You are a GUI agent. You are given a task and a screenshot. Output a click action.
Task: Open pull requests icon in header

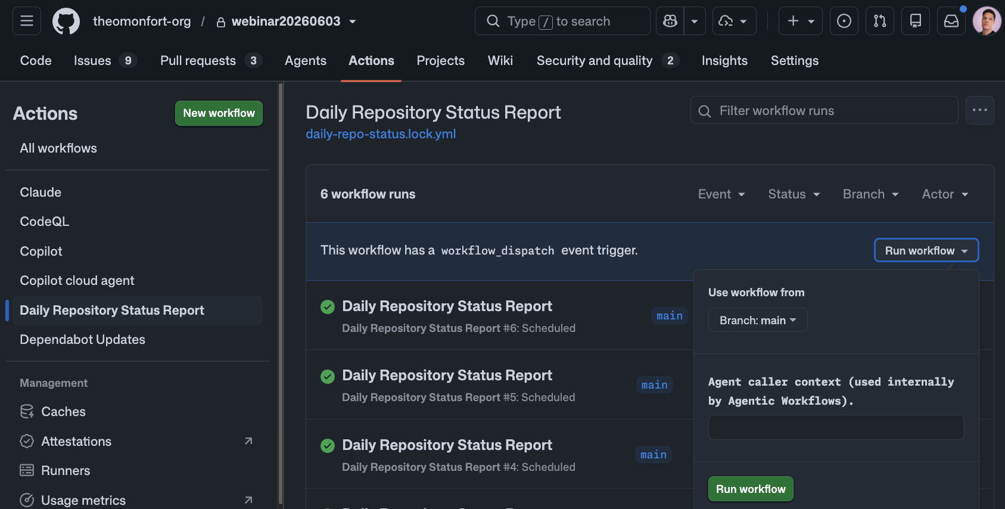[880, 21]
